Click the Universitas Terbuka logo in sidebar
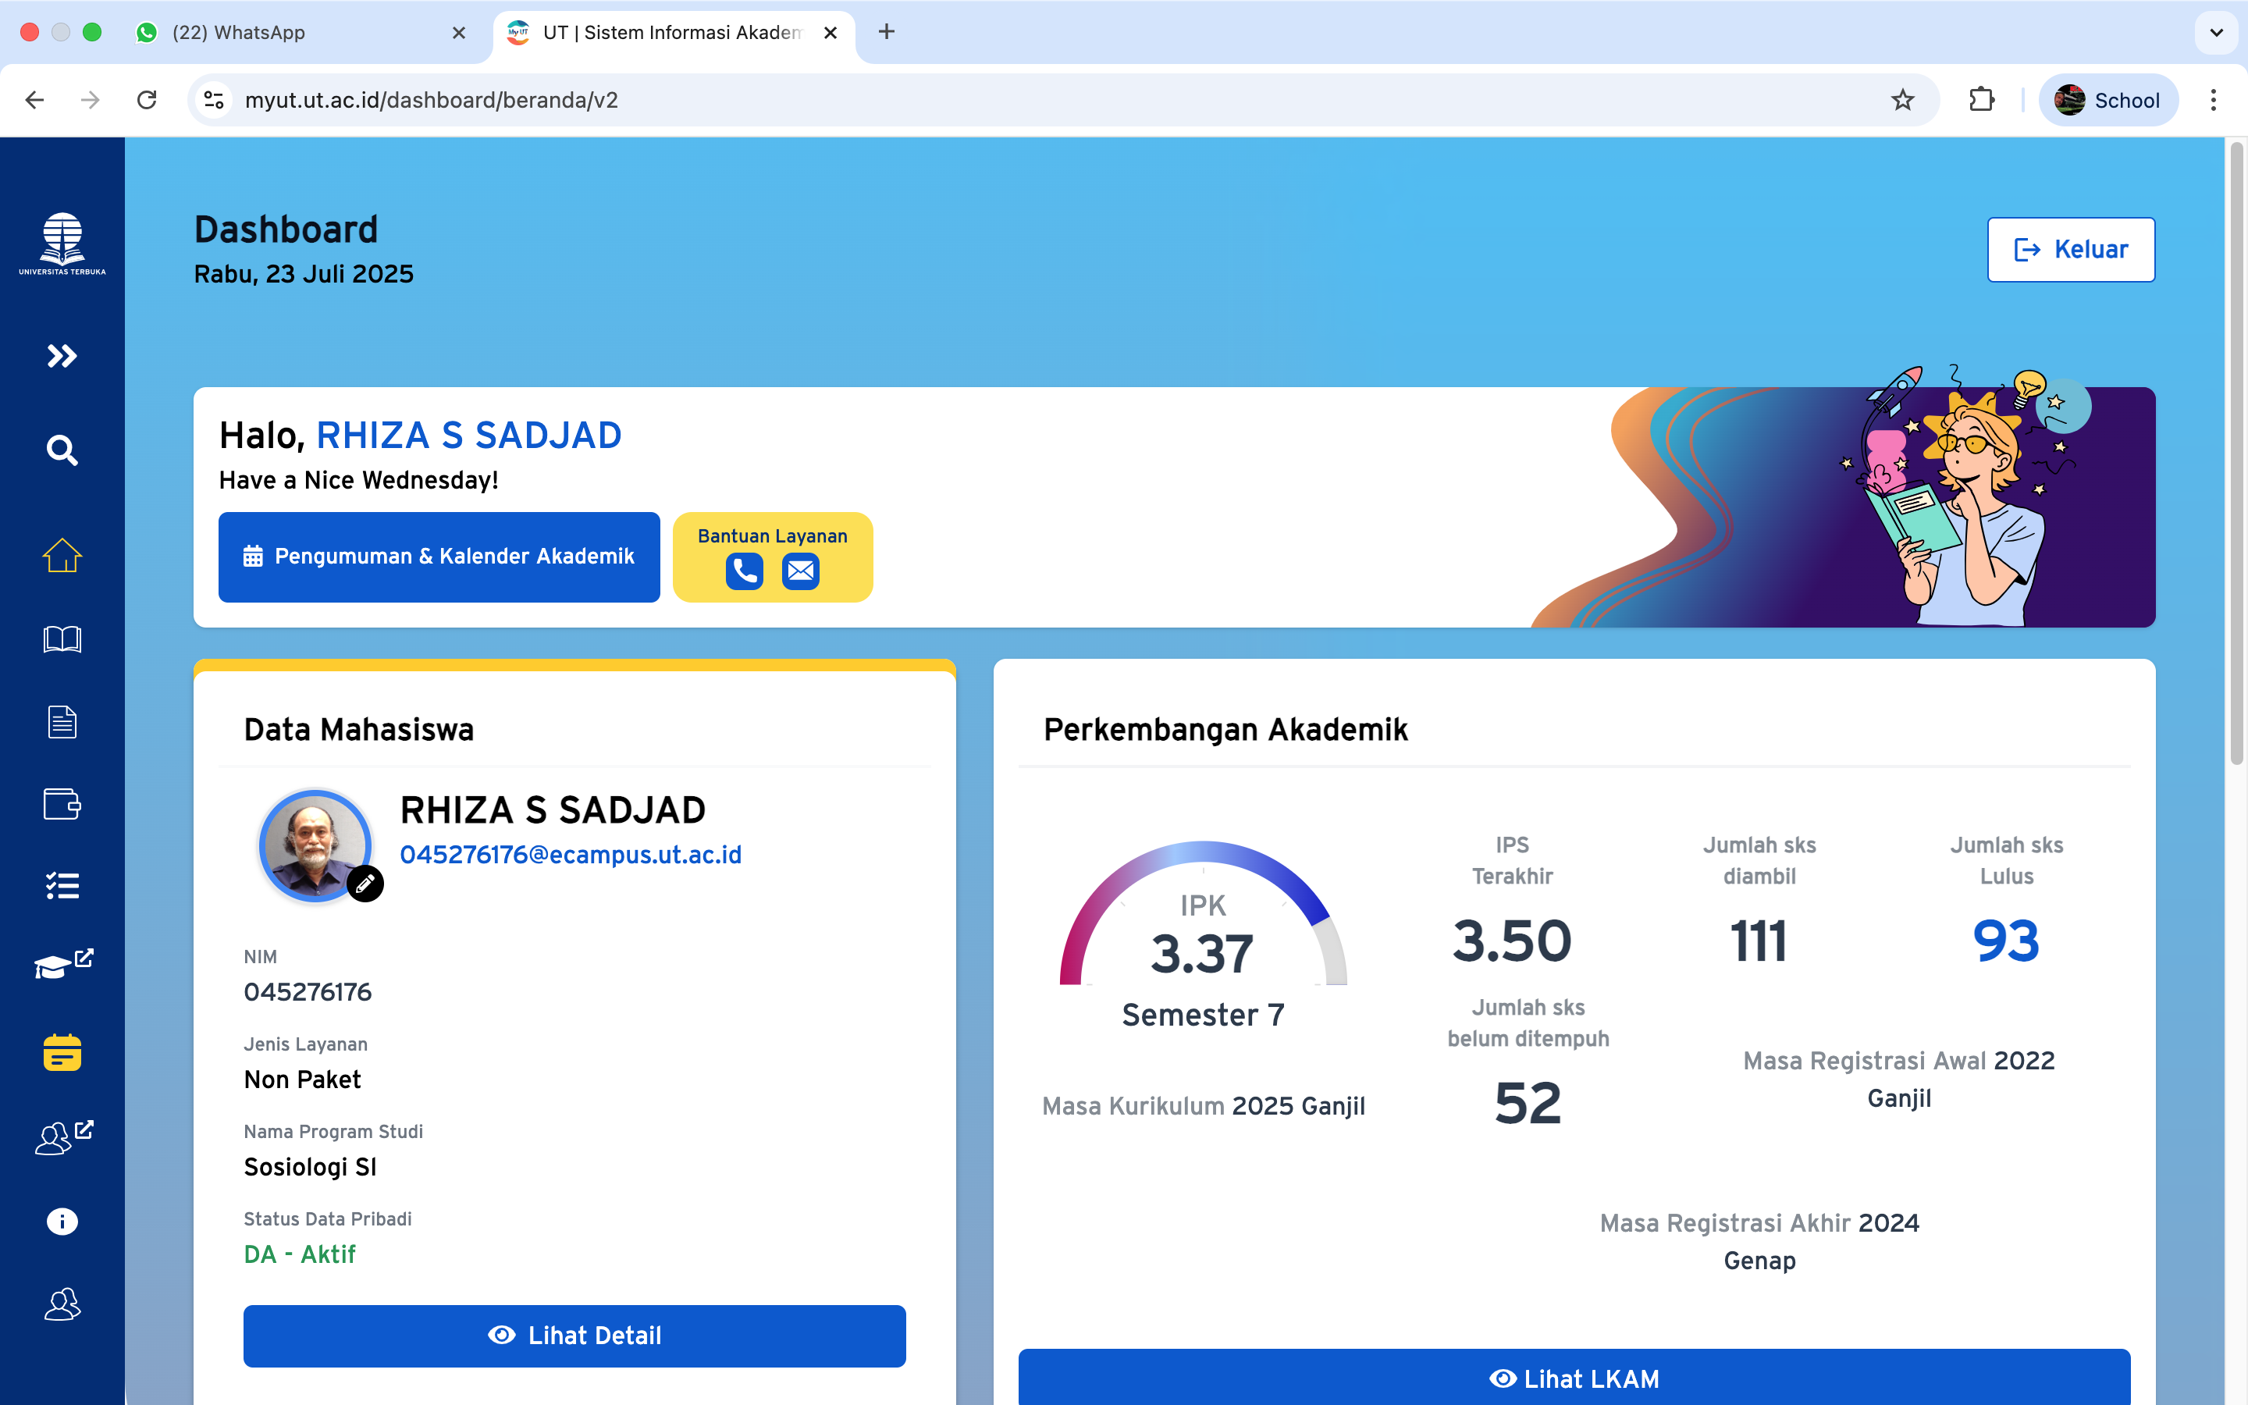Viewport: 2248px width, 1405px height. click(x=62, y=244)
